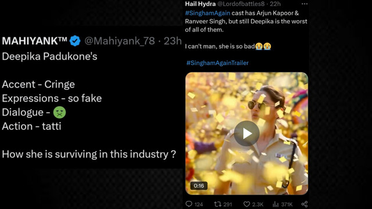Open the @Mahiyank_78 profile handle
372x209 pixels.
point(120,41)
